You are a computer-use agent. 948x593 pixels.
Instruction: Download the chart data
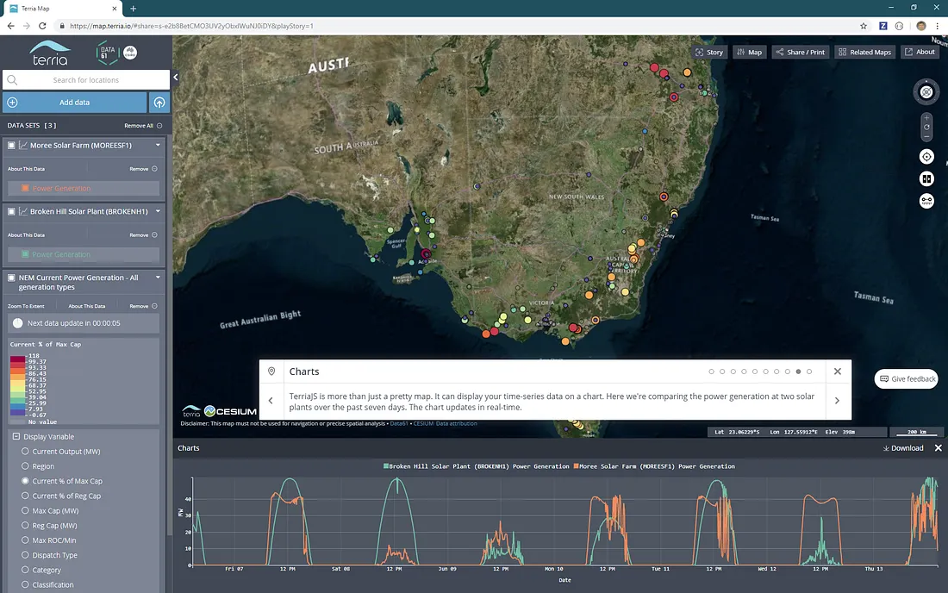pos(902,448)
